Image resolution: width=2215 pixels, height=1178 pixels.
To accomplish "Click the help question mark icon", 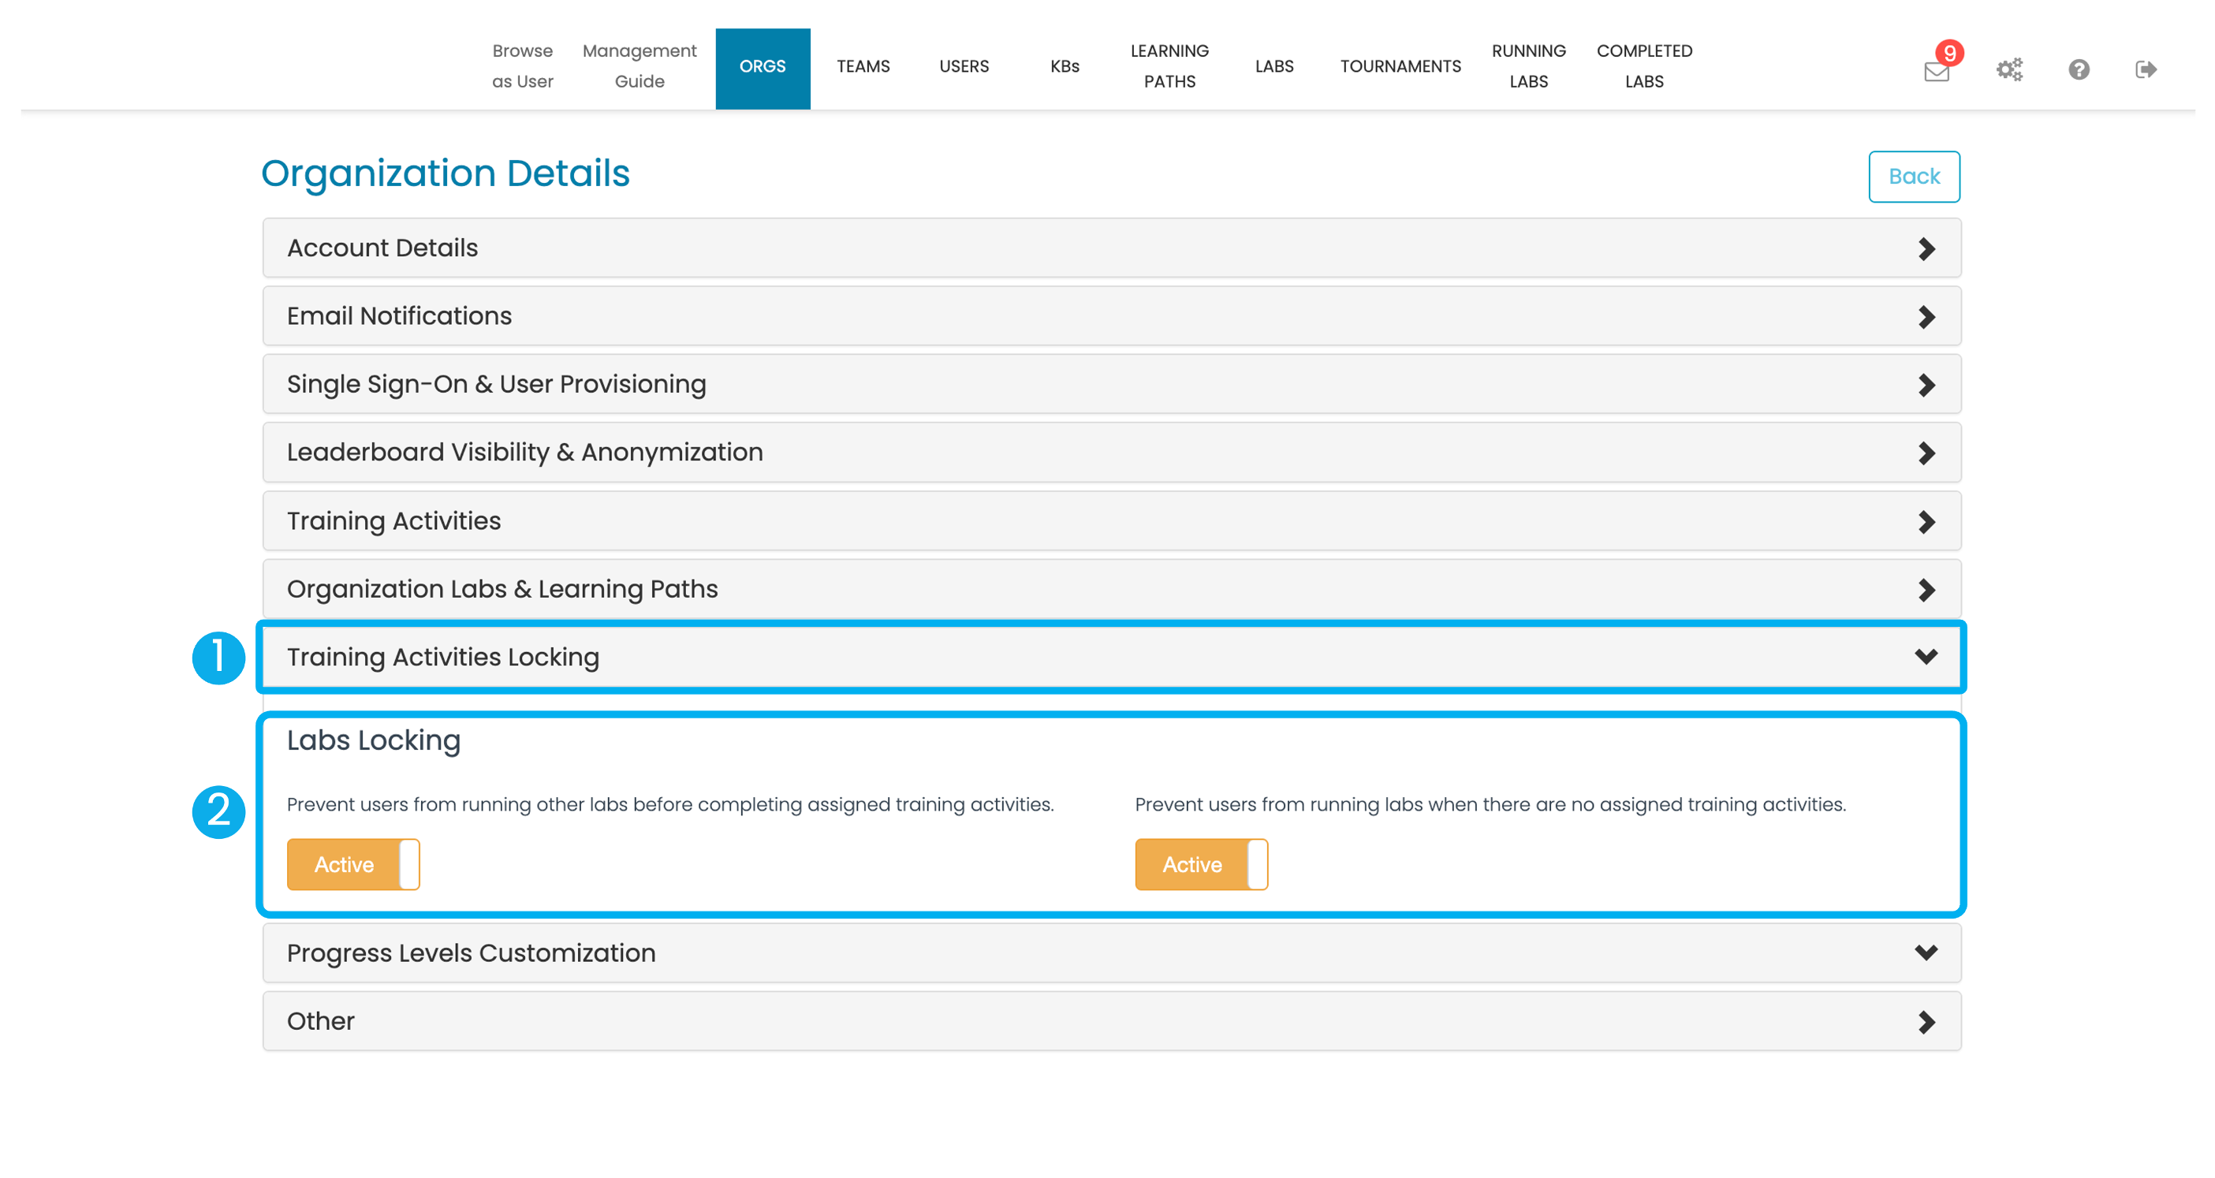I will point(2079,69).
